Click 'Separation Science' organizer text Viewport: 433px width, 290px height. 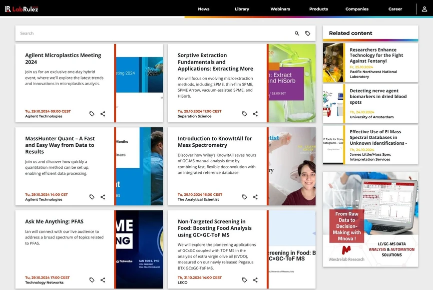click(194, 116)
